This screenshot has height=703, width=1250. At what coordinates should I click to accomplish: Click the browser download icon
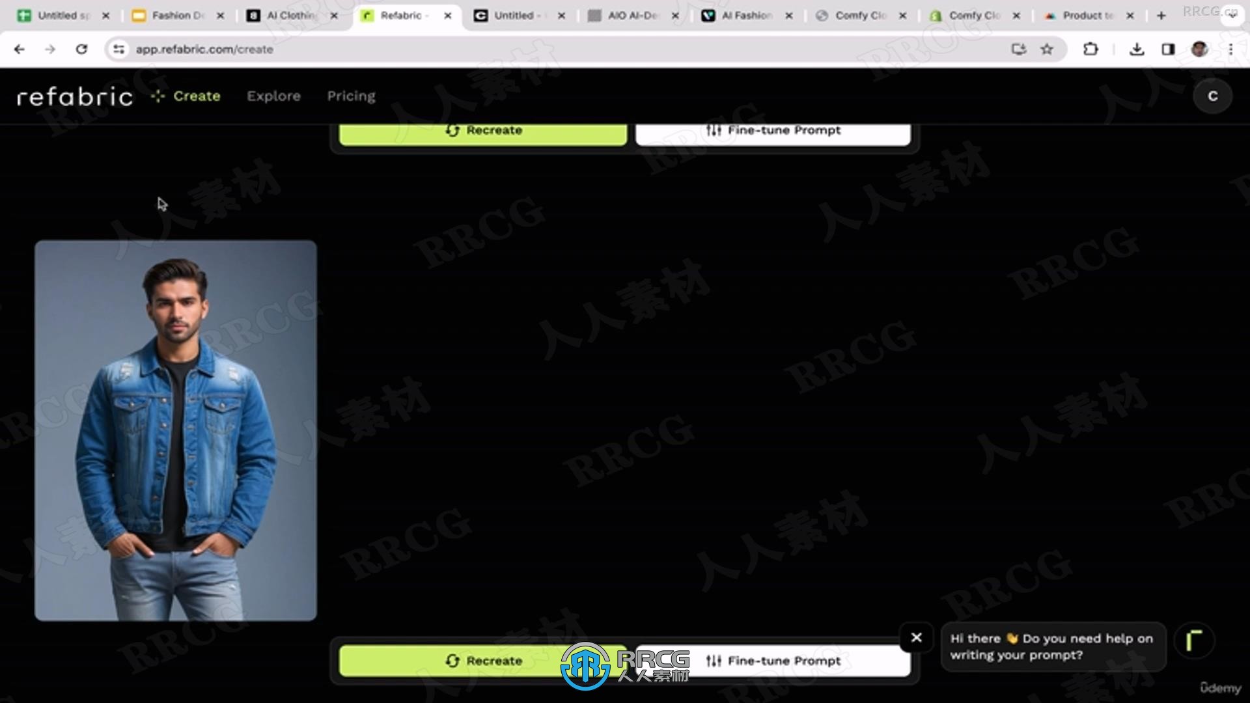1136,49
